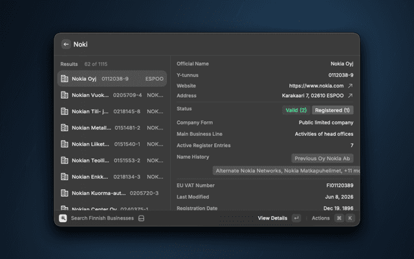This screenshot has width=414, height=259.
Task: Click the K key badge
Action: click(350, 218)
